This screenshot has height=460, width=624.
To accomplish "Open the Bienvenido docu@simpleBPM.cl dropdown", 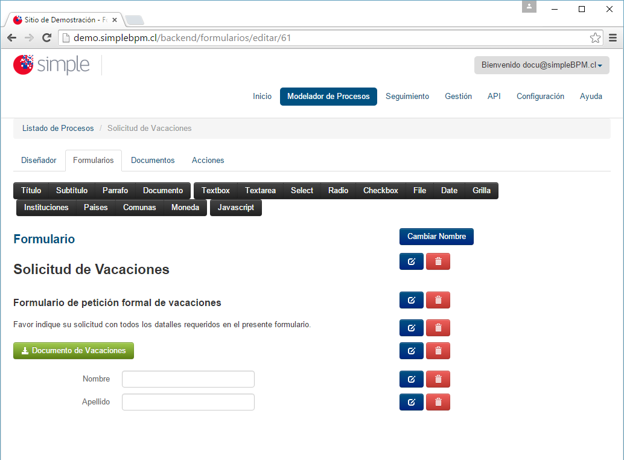I will [x=541, y=65].
